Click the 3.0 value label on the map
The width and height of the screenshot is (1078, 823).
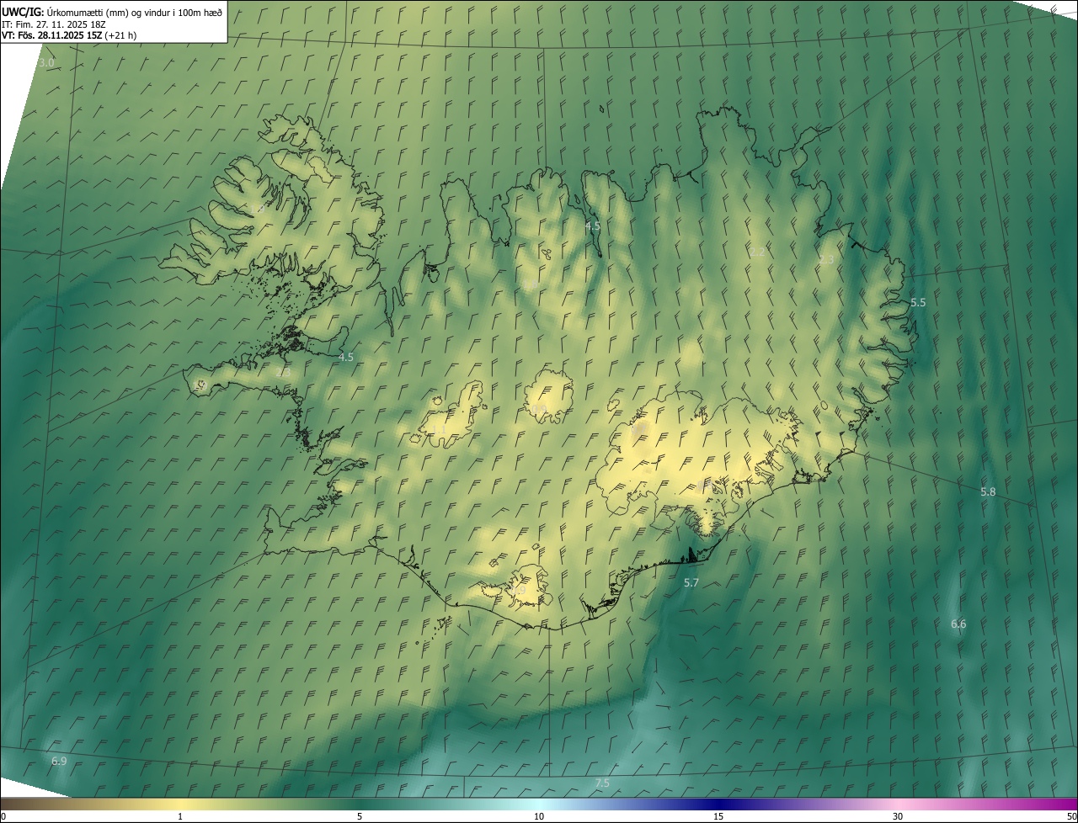pyautogui.click(x=47, y=63)
